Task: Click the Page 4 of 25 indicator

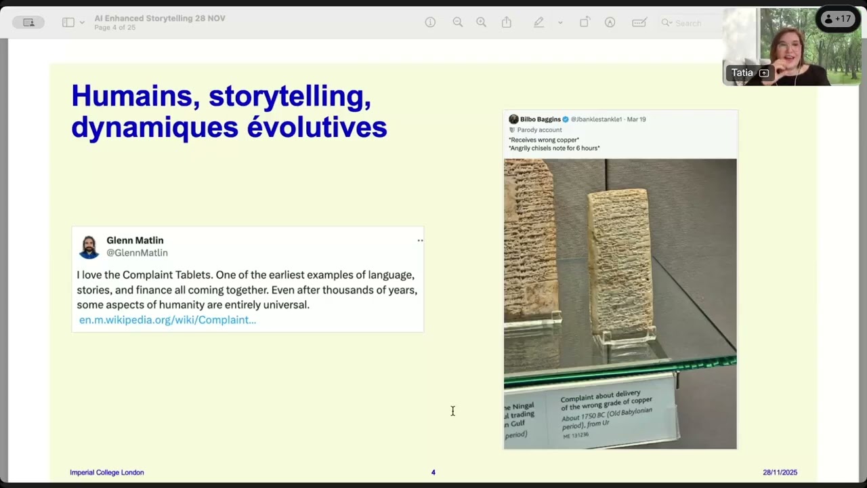Action: point(115,28)
